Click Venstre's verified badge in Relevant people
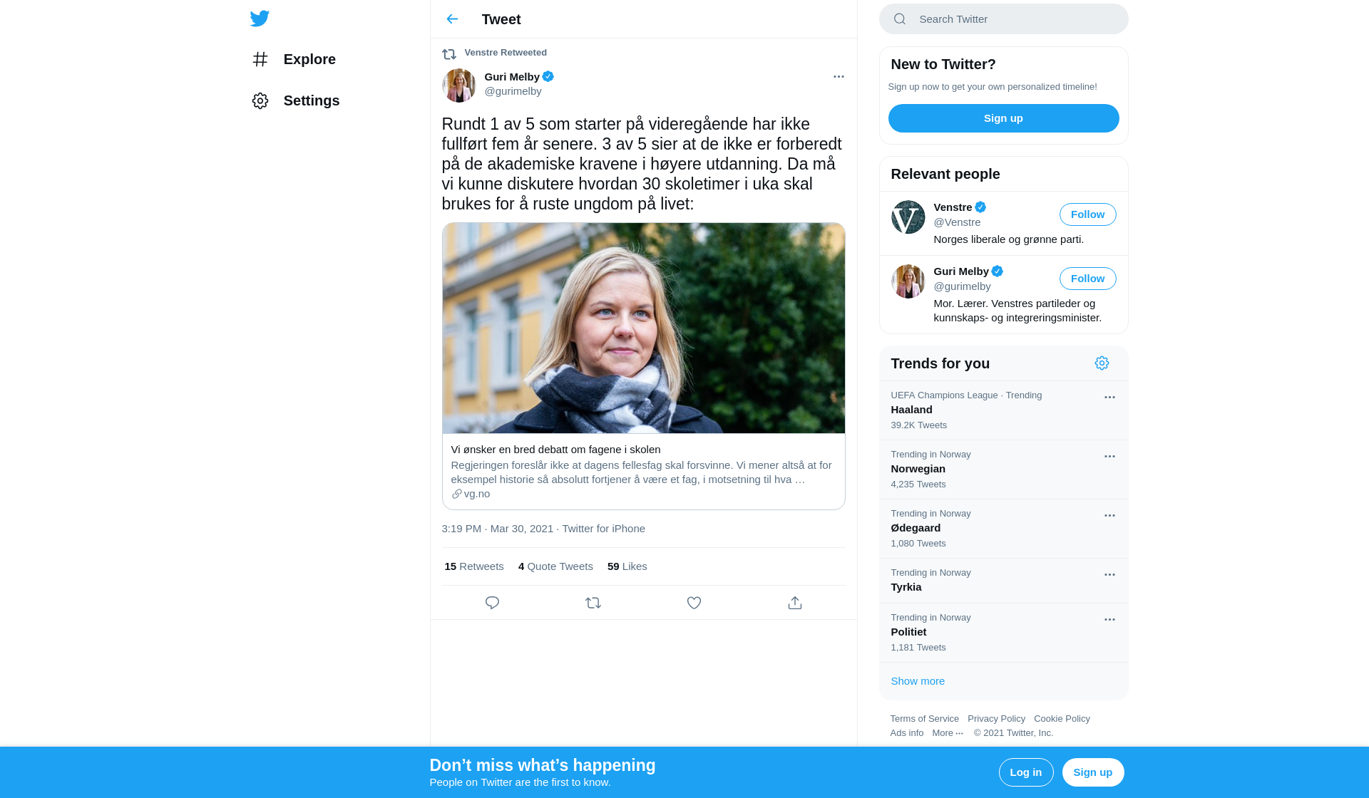The height and width of the screenshot is (798, 1369). 980,207
